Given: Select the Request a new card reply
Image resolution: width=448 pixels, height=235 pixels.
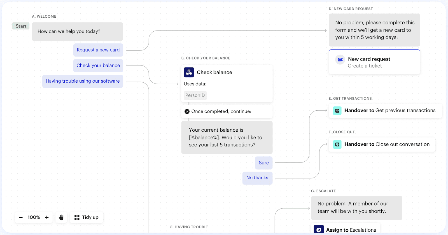Looking at the screenshot, I should coord(98,50).
